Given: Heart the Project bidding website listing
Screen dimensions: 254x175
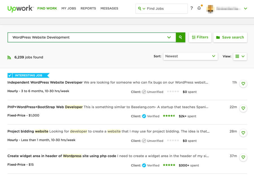Looking at the screenshot, I should 243,133.
